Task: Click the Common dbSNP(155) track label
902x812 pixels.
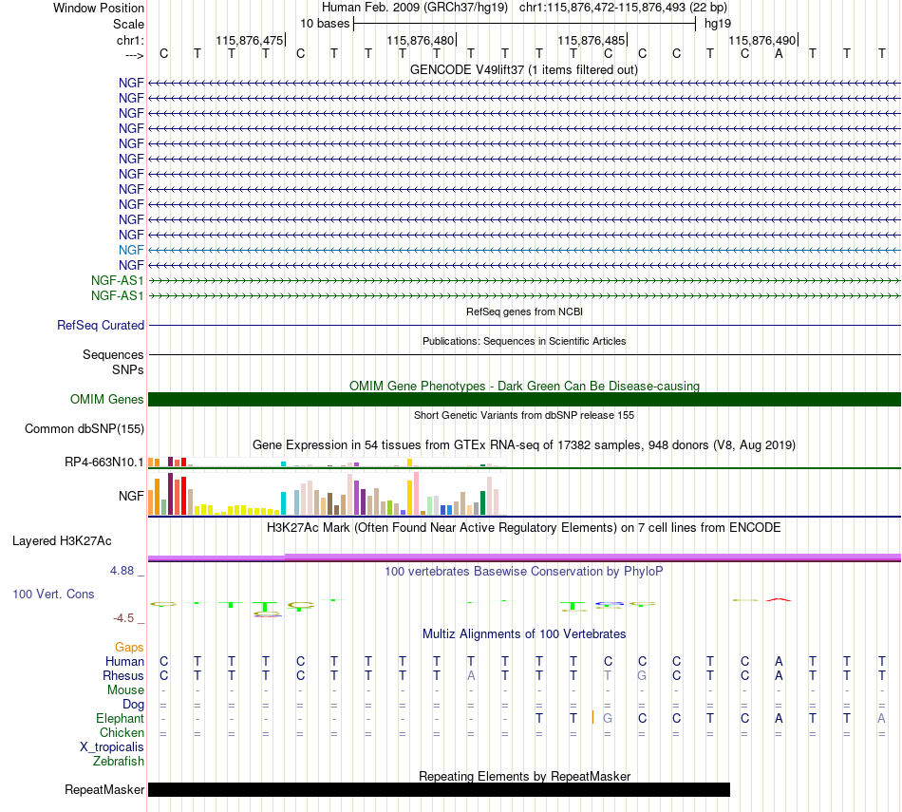Action: click(x=85, y=428)
